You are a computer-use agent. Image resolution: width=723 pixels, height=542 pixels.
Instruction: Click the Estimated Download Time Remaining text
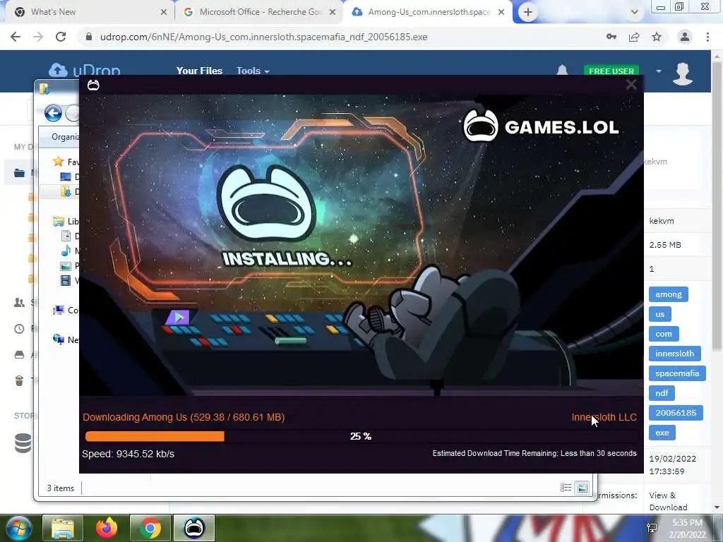click(x=534, y=454)
